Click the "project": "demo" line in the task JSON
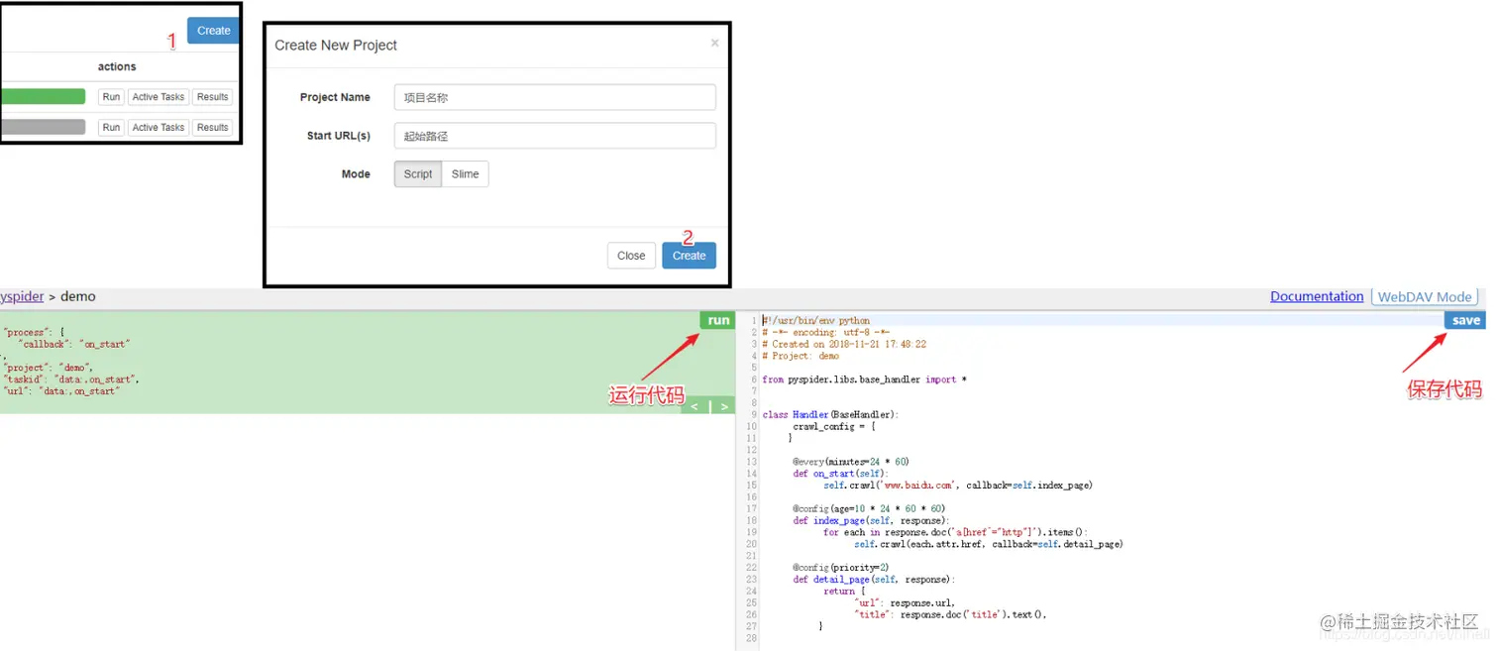Image resolution: width=1498 pixels, height=651 pixels. 49,368
